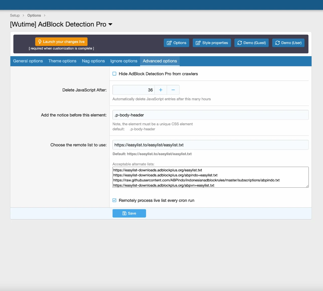Enable Hide AdBlock Detection Pro from crawlers
Screen dimensions: 323x291
[115, 74]
